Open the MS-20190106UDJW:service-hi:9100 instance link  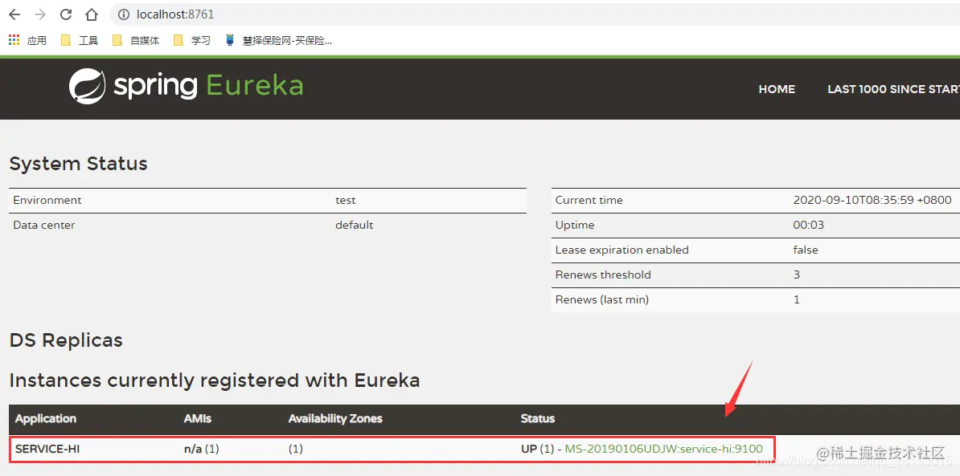(x=663, y=450)
